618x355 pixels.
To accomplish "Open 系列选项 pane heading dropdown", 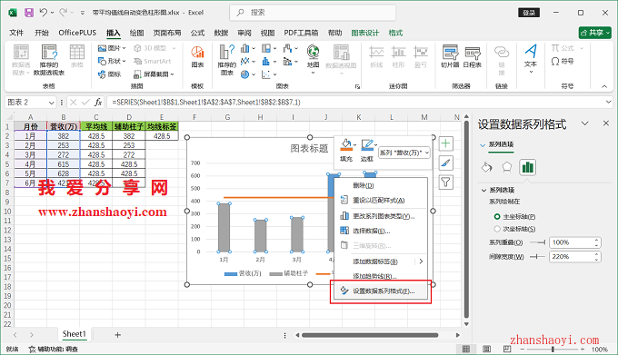I will coord(483,145).
